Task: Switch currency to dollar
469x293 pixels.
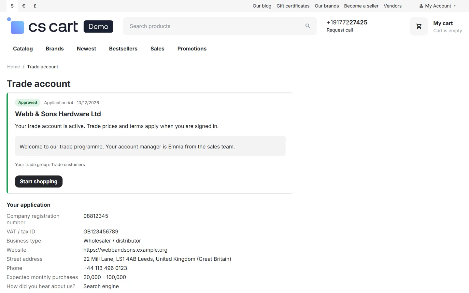Action: [12, 6]
